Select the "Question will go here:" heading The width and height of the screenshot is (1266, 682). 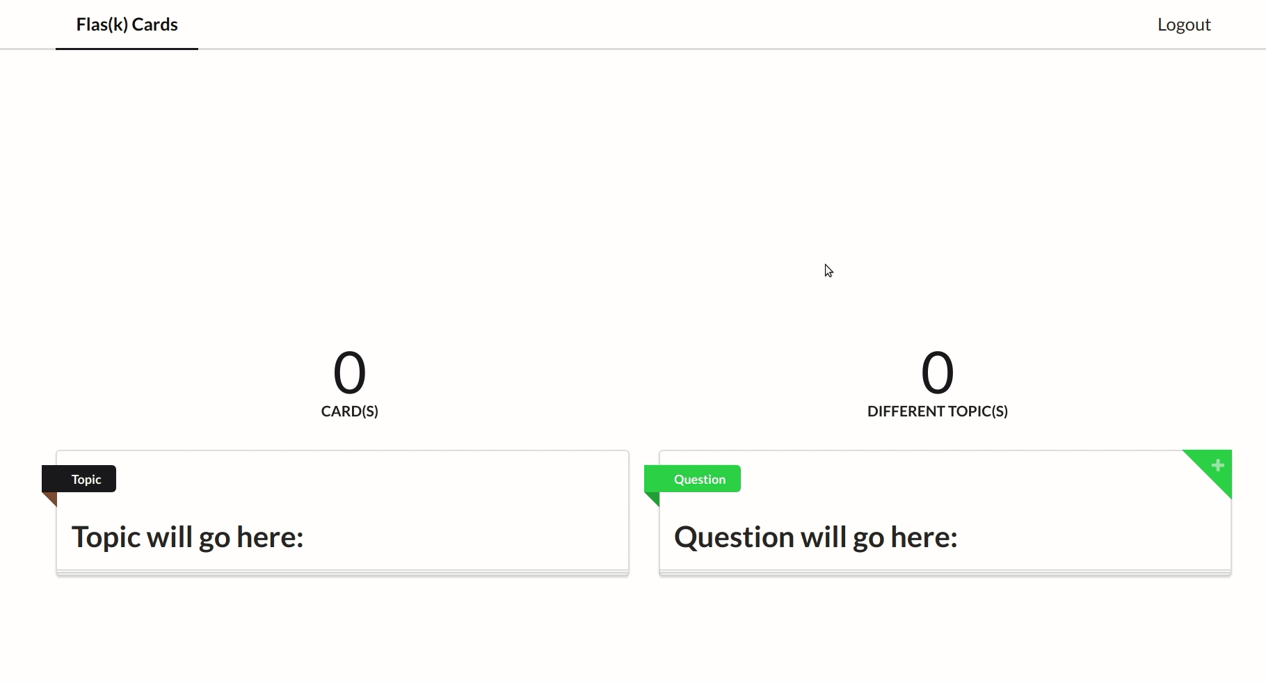pyautogui.click(x=815, y=537)
